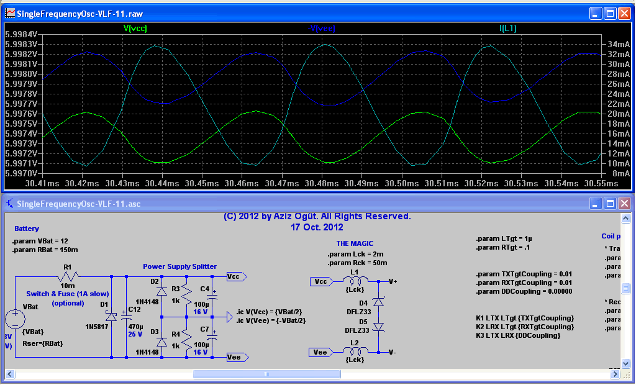Click the V(vcc) trace label
Image resolution: width=636 pixels, height=385 pixels.
[x=135, y=28]
